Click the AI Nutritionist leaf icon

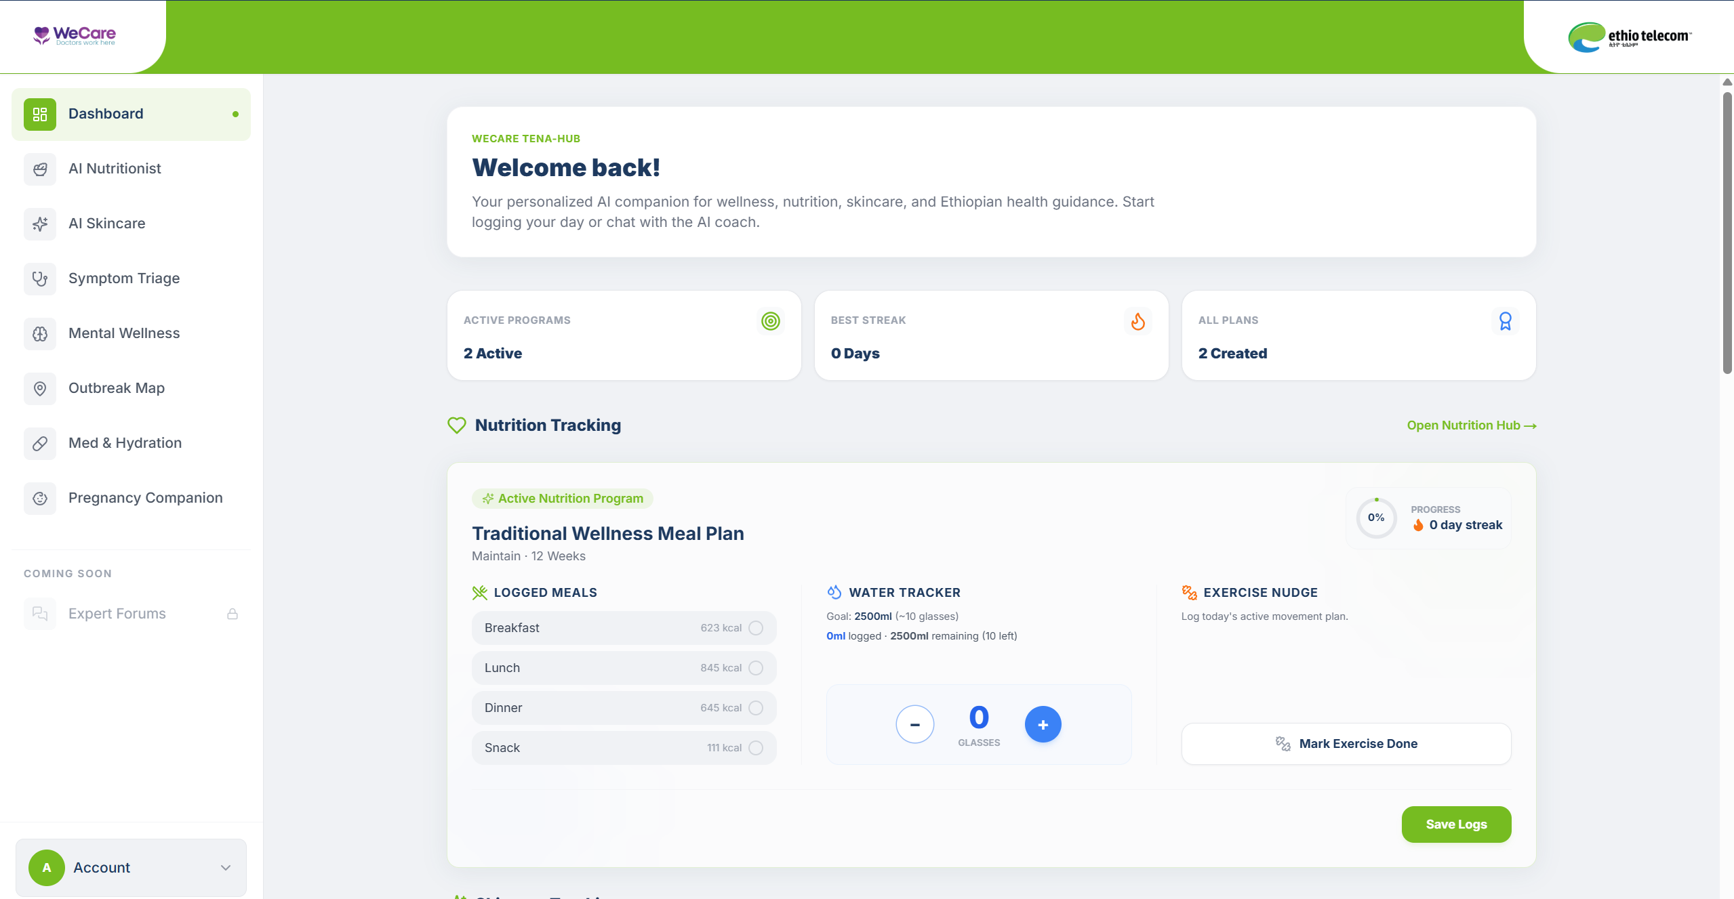click(40, 169)
